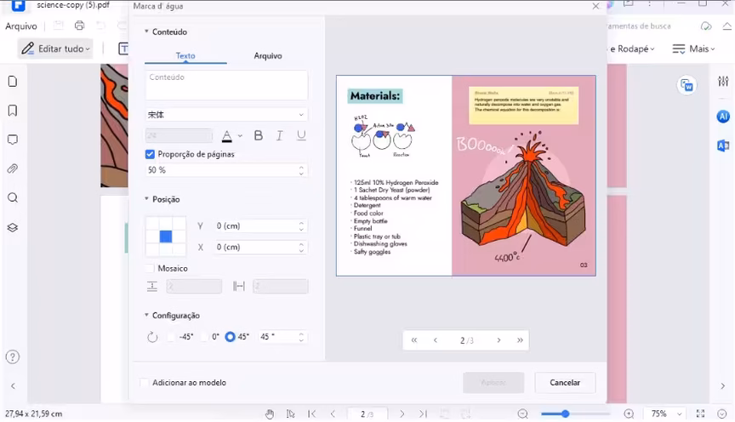Open the layers panel icon

(13, 227)
